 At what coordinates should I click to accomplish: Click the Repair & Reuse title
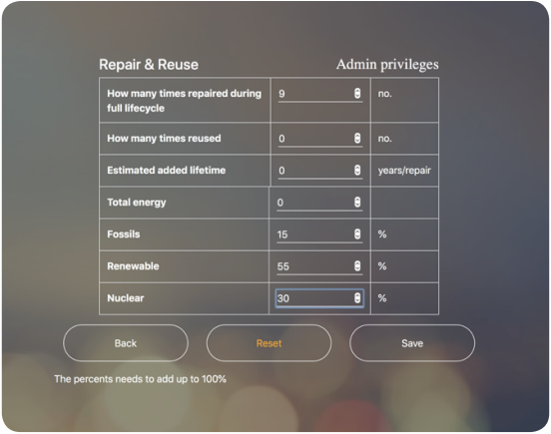pos(149,65)
